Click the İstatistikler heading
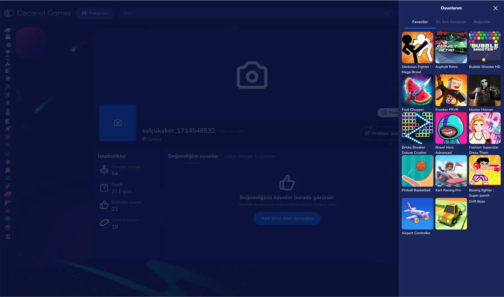Image resolution: width=504 pixels, height=297 pixels. pyautogui.click(x=112, y=156)
